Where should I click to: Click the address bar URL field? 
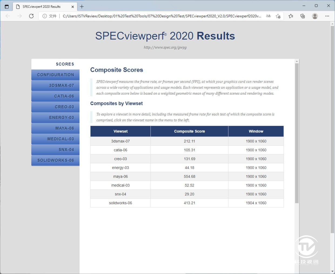tap(162, 16)
